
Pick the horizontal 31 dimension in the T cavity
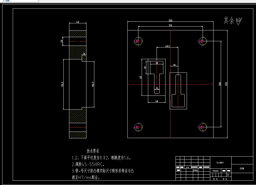pyautogui.click(x=157, y=63)
